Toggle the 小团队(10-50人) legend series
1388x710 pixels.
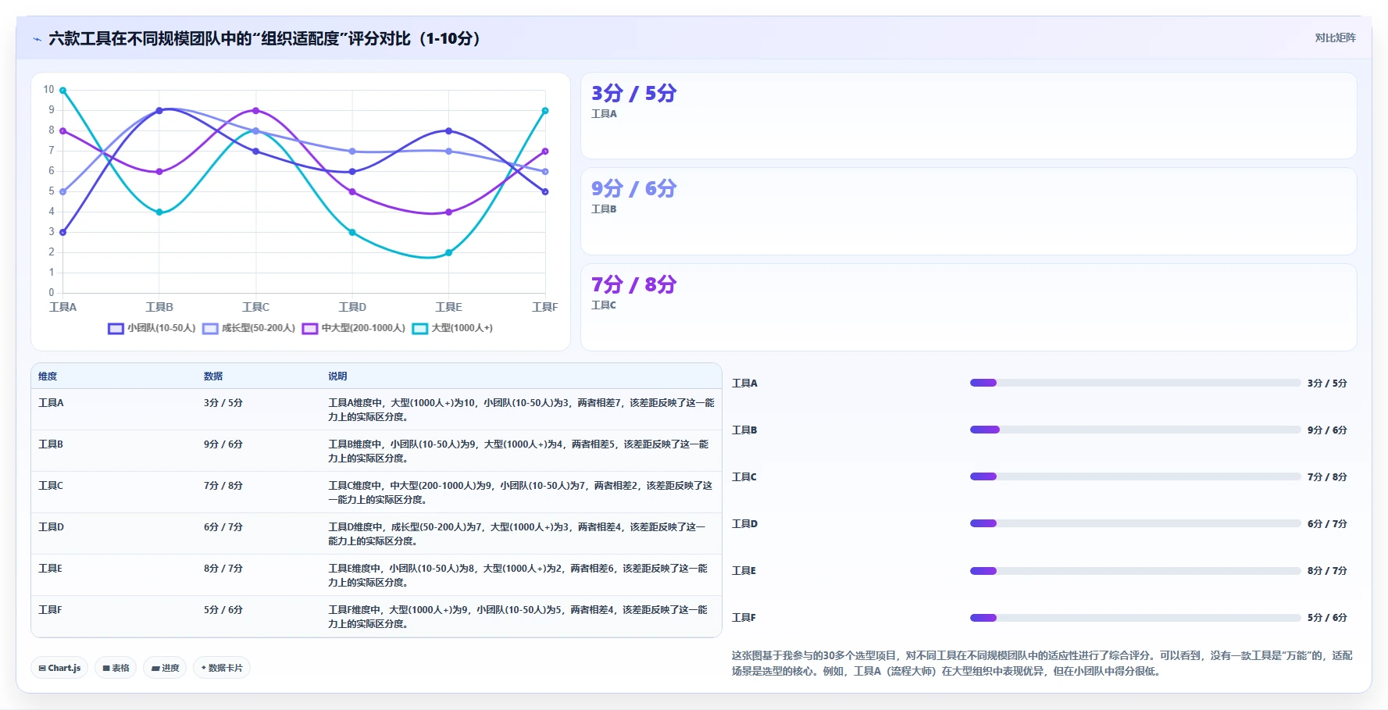(152, 328)
